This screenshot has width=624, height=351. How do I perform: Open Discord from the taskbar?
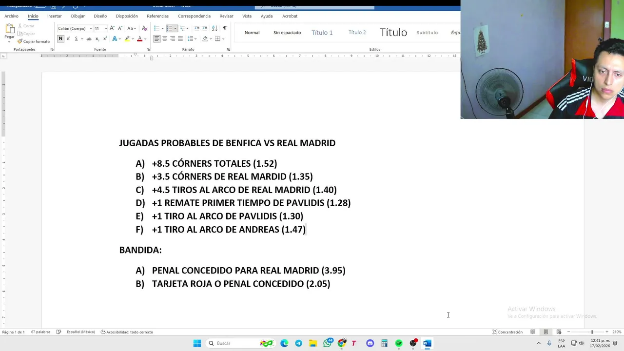(x=370, y=343)
